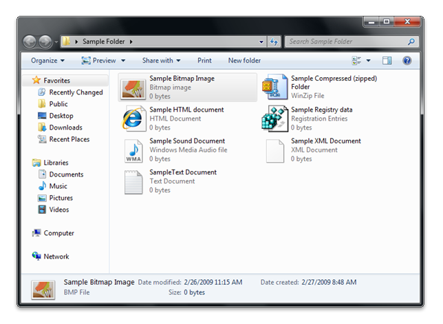Screen dimensions: 443x324
Task: Open the address bar history dropdown
Action: [261, 41]
